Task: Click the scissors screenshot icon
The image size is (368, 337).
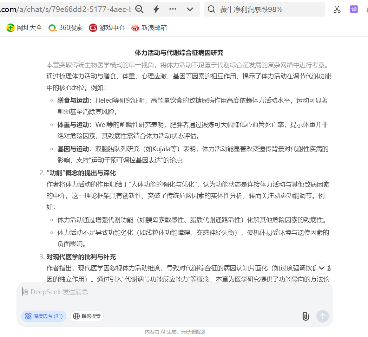Action: pyautogui.click(x=337, y=9)
